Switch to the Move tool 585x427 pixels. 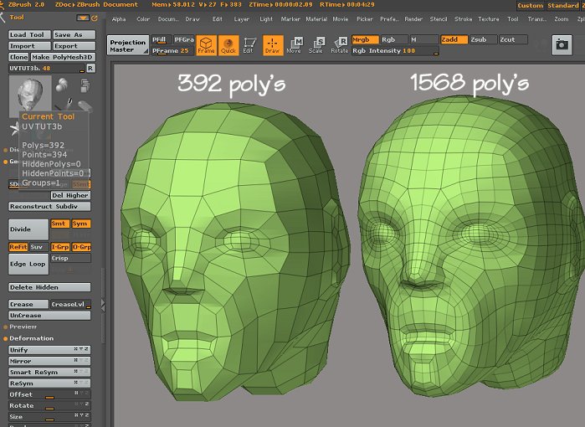click(x=295, y=45)
